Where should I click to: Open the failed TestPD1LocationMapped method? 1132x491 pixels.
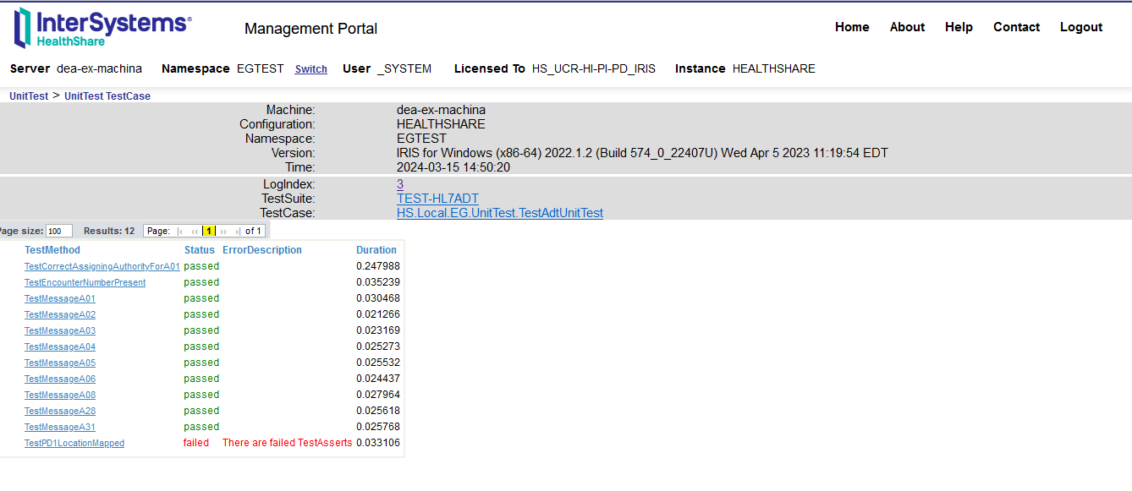point(74,442)
